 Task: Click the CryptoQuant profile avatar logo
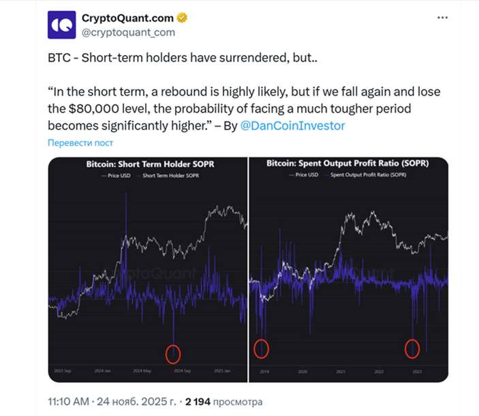(62, 25)
